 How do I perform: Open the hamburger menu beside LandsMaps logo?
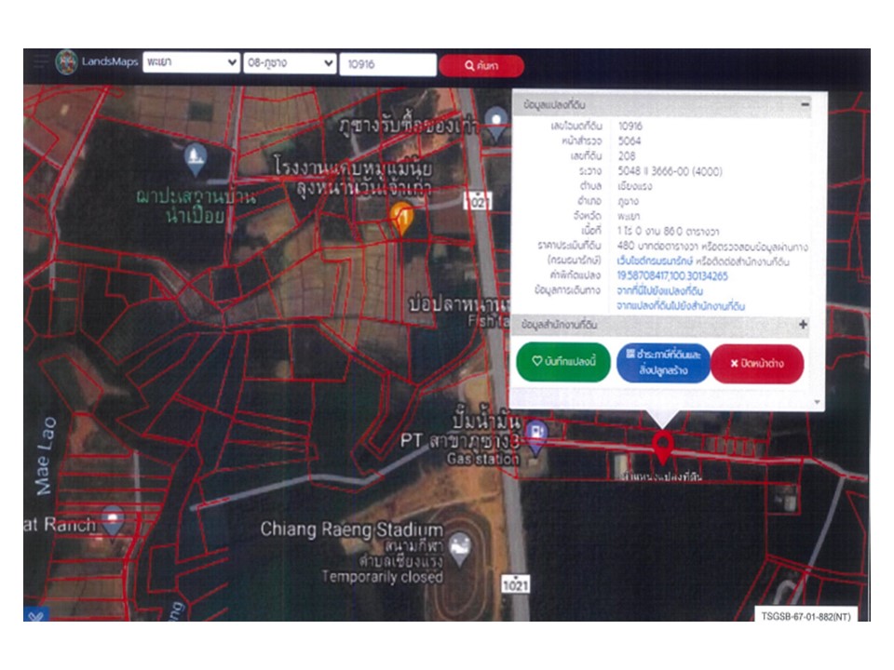coord(39,63)
